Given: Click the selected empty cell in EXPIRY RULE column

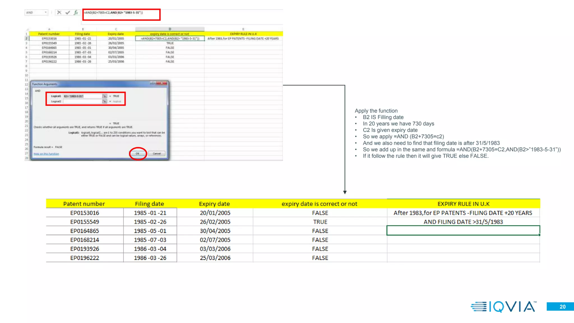Looking at the screenshot, I should [463, 230].
